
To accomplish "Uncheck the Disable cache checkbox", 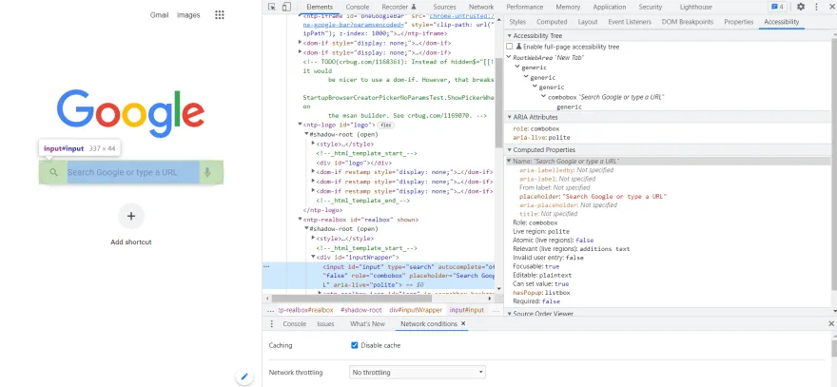I will click(355, 345).
